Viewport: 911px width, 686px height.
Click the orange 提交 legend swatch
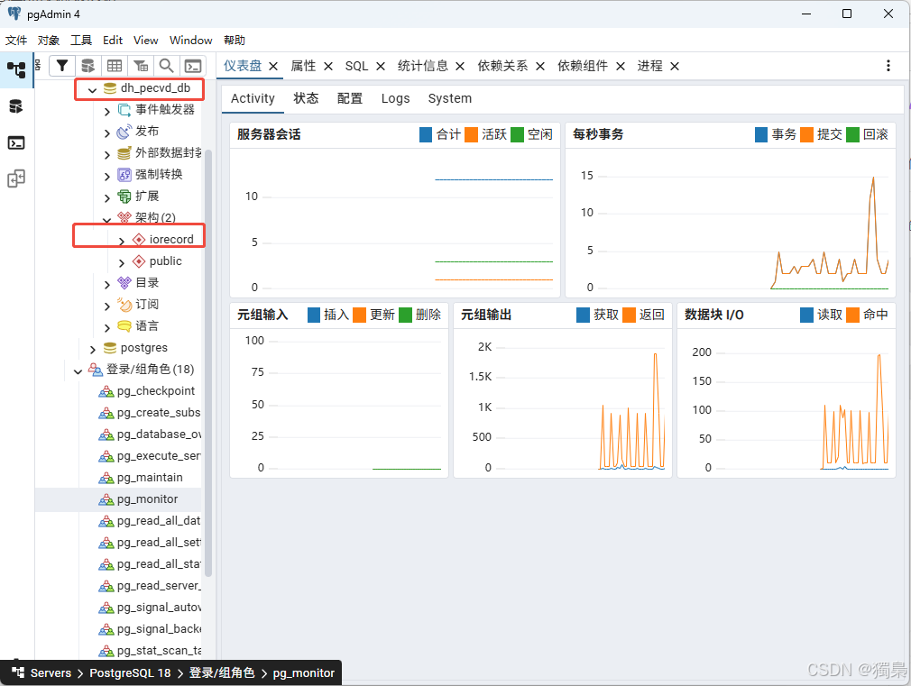pos(806,134)
